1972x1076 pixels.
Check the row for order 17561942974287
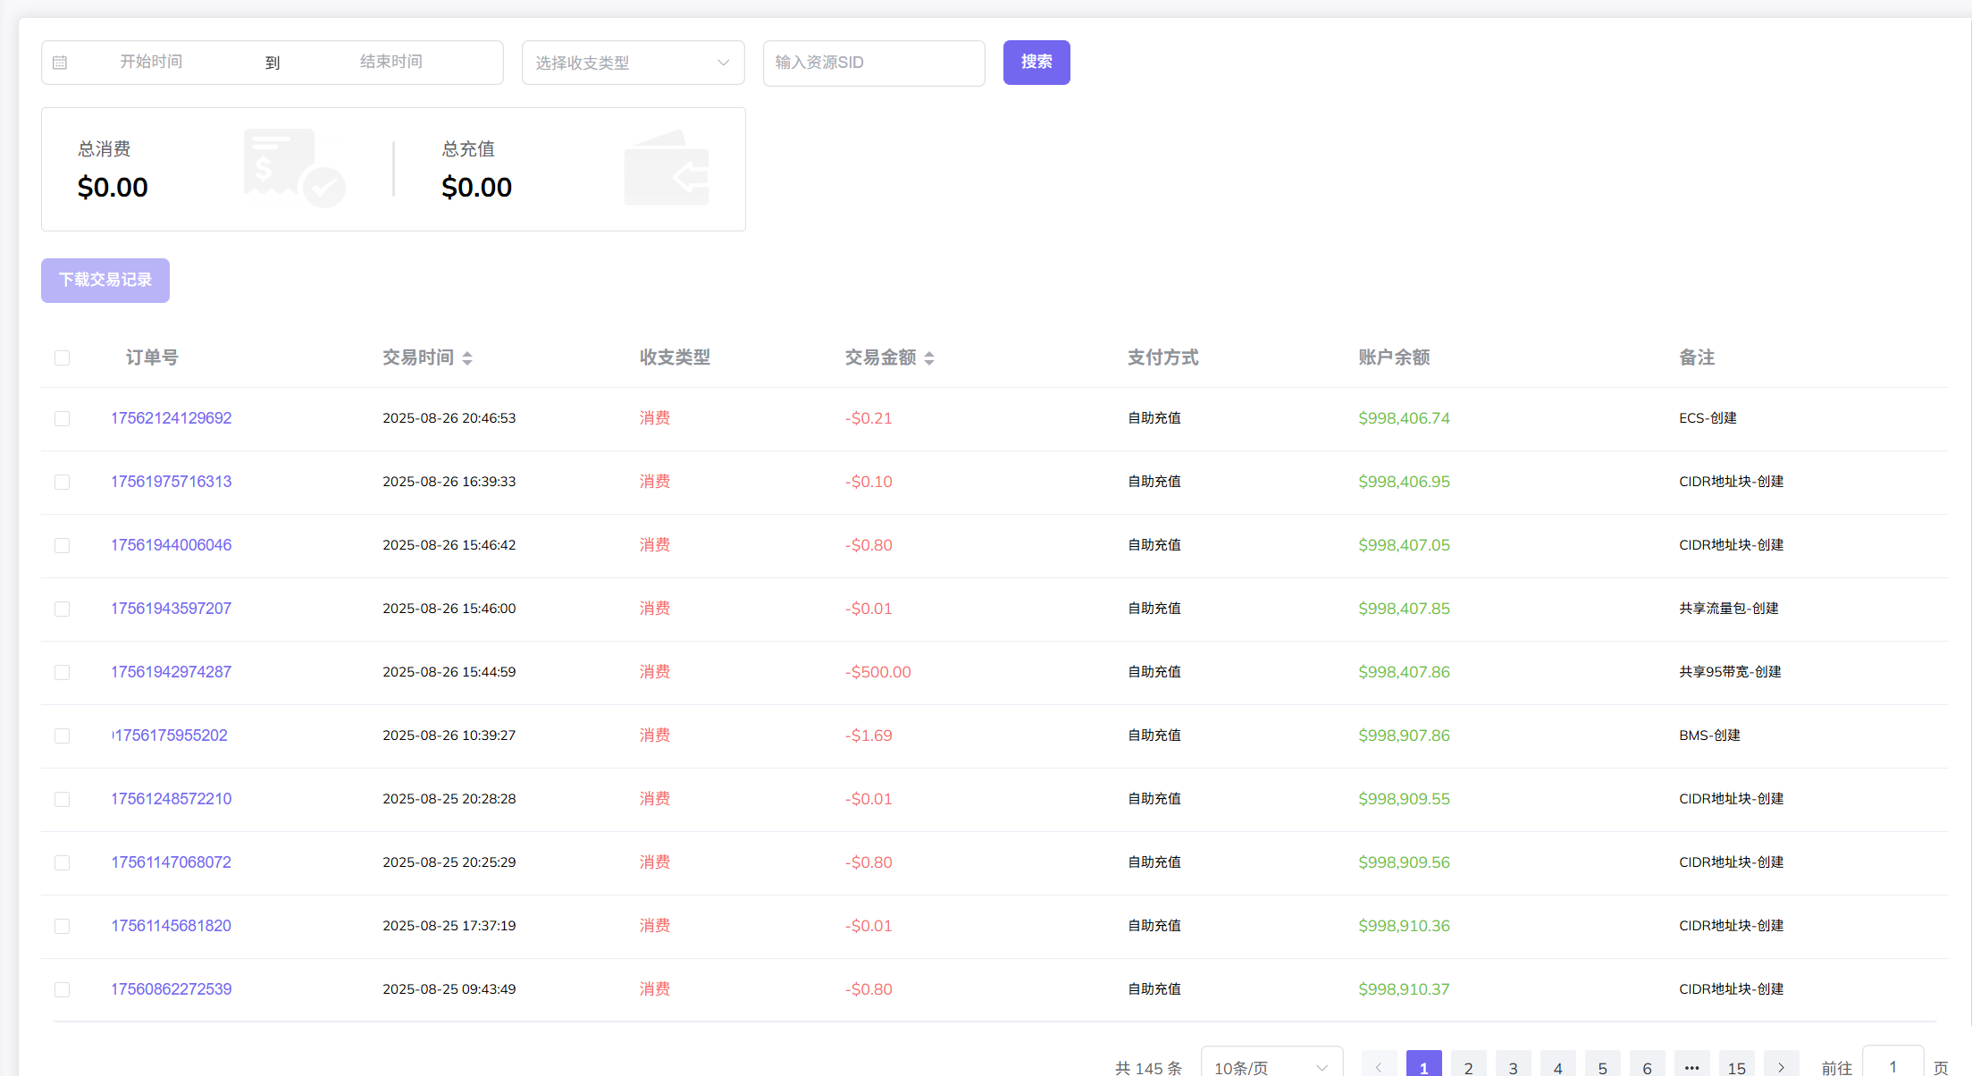click(x=62, y=672)
